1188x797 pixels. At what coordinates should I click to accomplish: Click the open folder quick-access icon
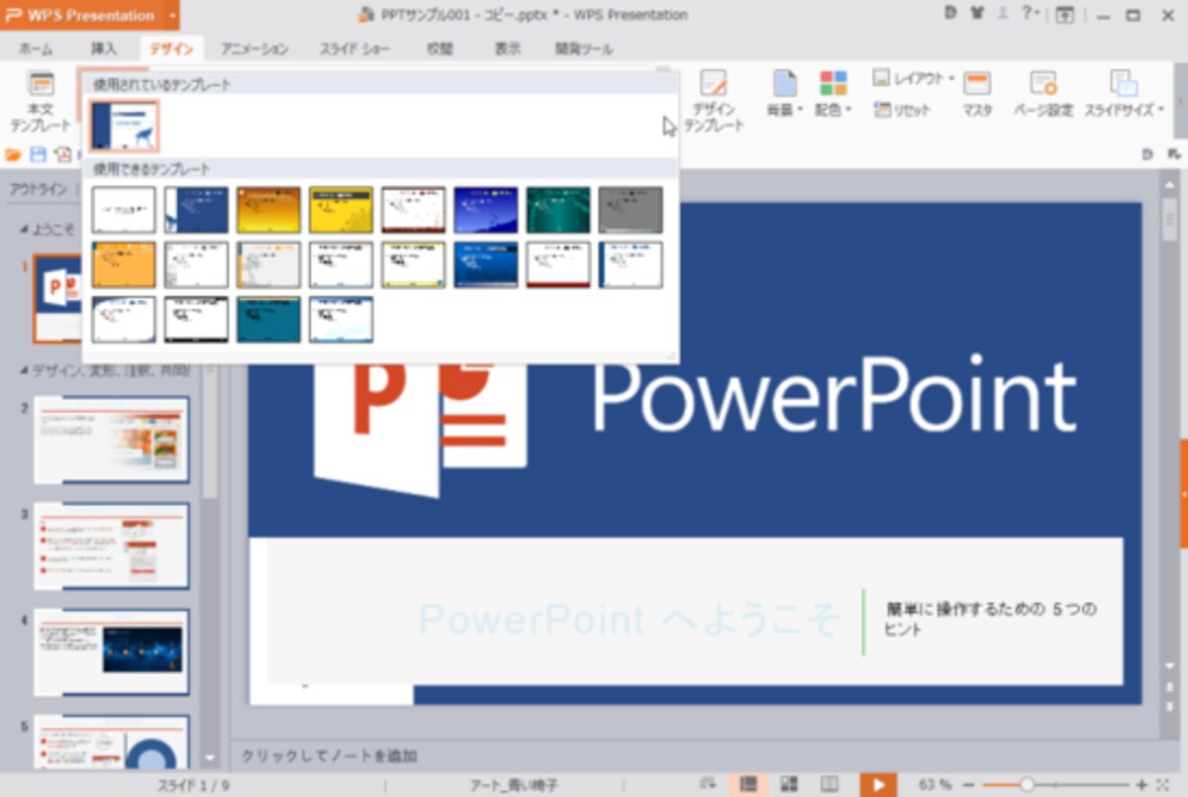(14, 154)
